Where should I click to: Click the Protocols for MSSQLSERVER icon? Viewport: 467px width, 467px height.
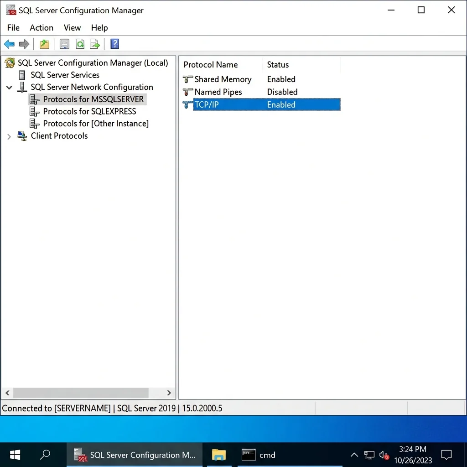pyautogui.click(x=34, y=99)
